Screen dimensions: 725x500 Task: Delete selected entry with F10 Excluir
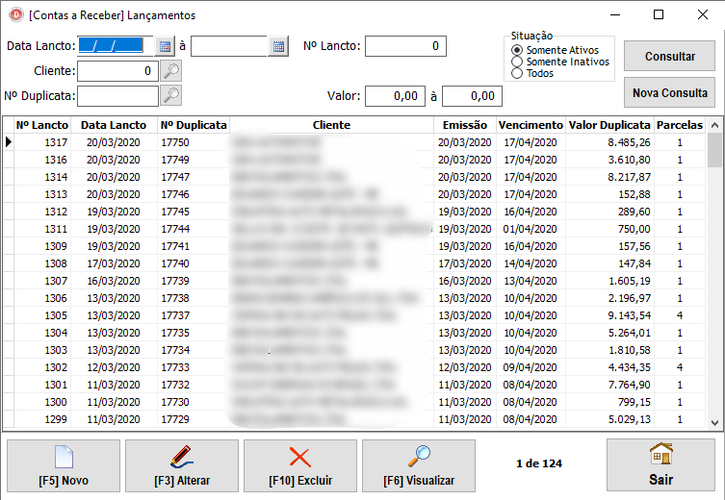click(300, 465)
